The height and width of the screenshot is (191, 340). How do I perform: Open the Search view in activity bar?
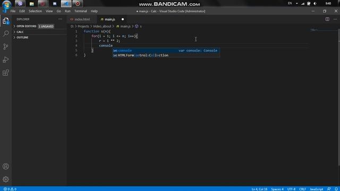(x=6, y=33)
